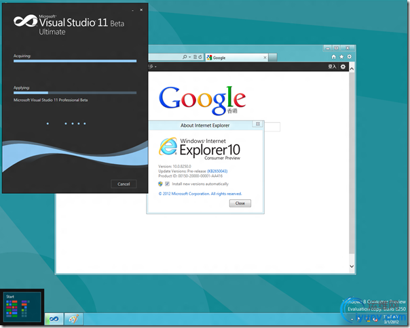
Task: Minimize the Internet Explorer window
Action: (x=328, y=48)
